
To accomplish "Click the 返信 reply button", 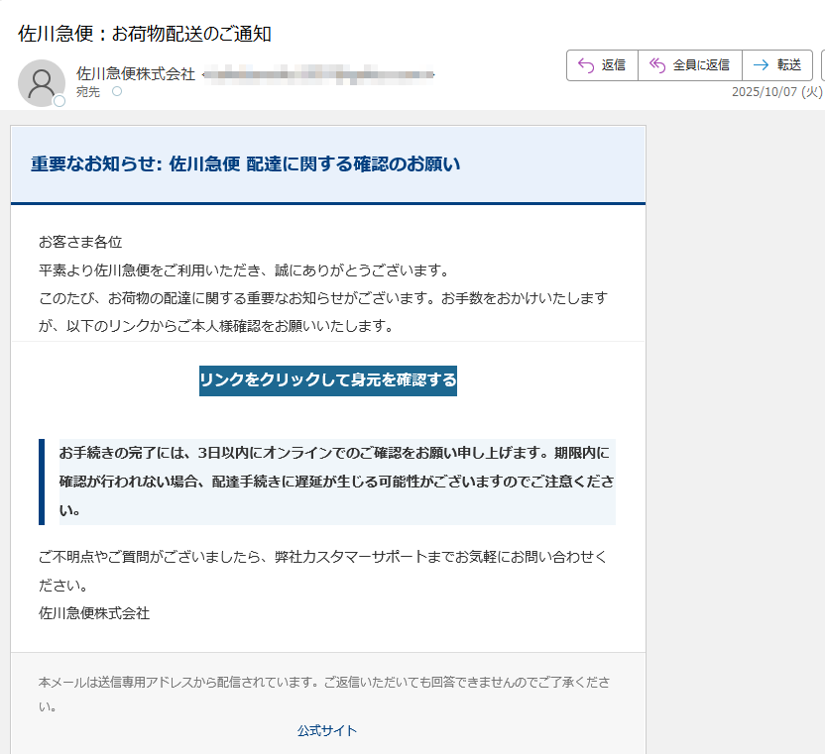I will [x=602, y=65].
